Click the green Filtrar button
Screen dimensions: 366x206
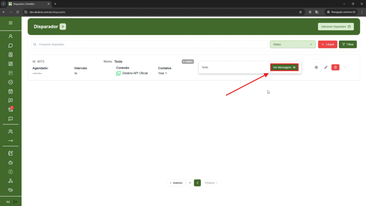point(347,44)
